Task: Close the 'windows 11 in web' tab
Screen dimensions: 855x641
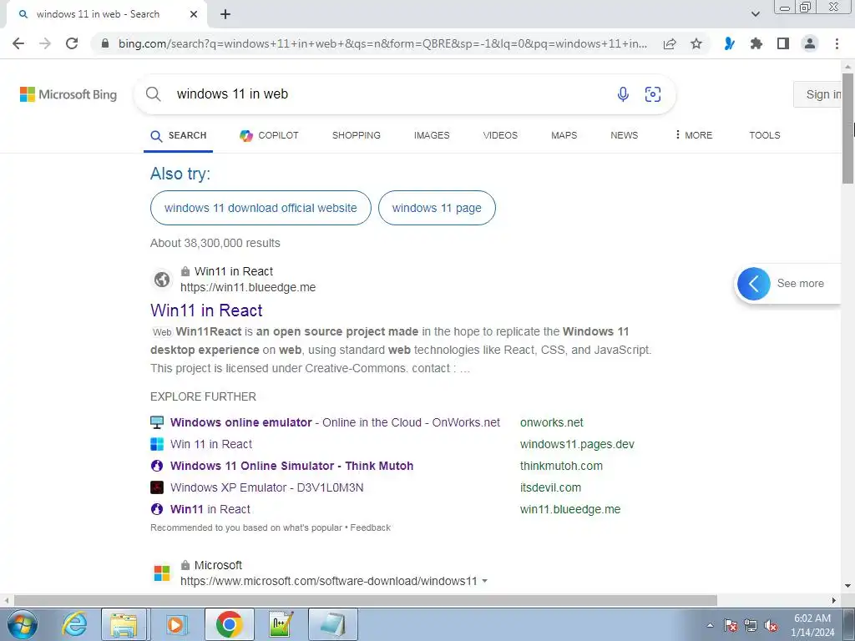Action: tap(194, 14)
